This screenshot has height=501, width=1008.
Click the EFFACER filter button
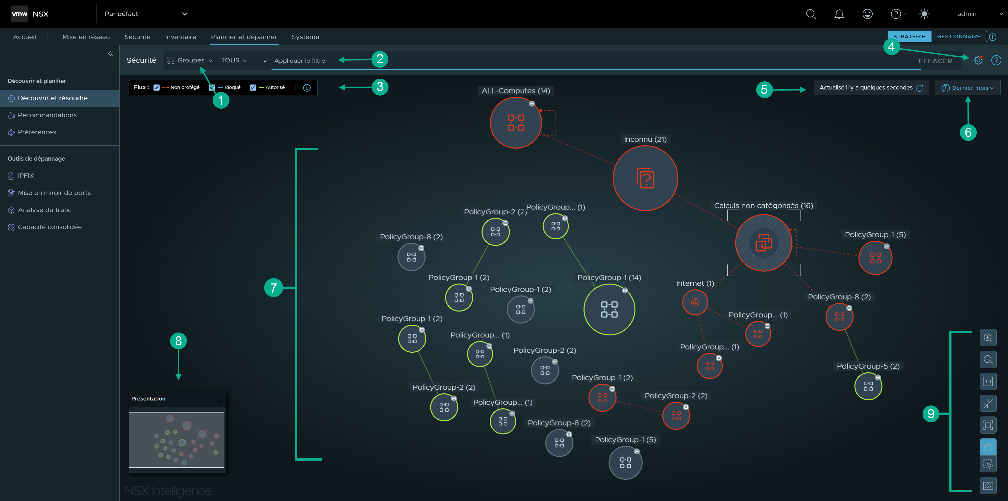pyautogui.click(x=935, y=61)
